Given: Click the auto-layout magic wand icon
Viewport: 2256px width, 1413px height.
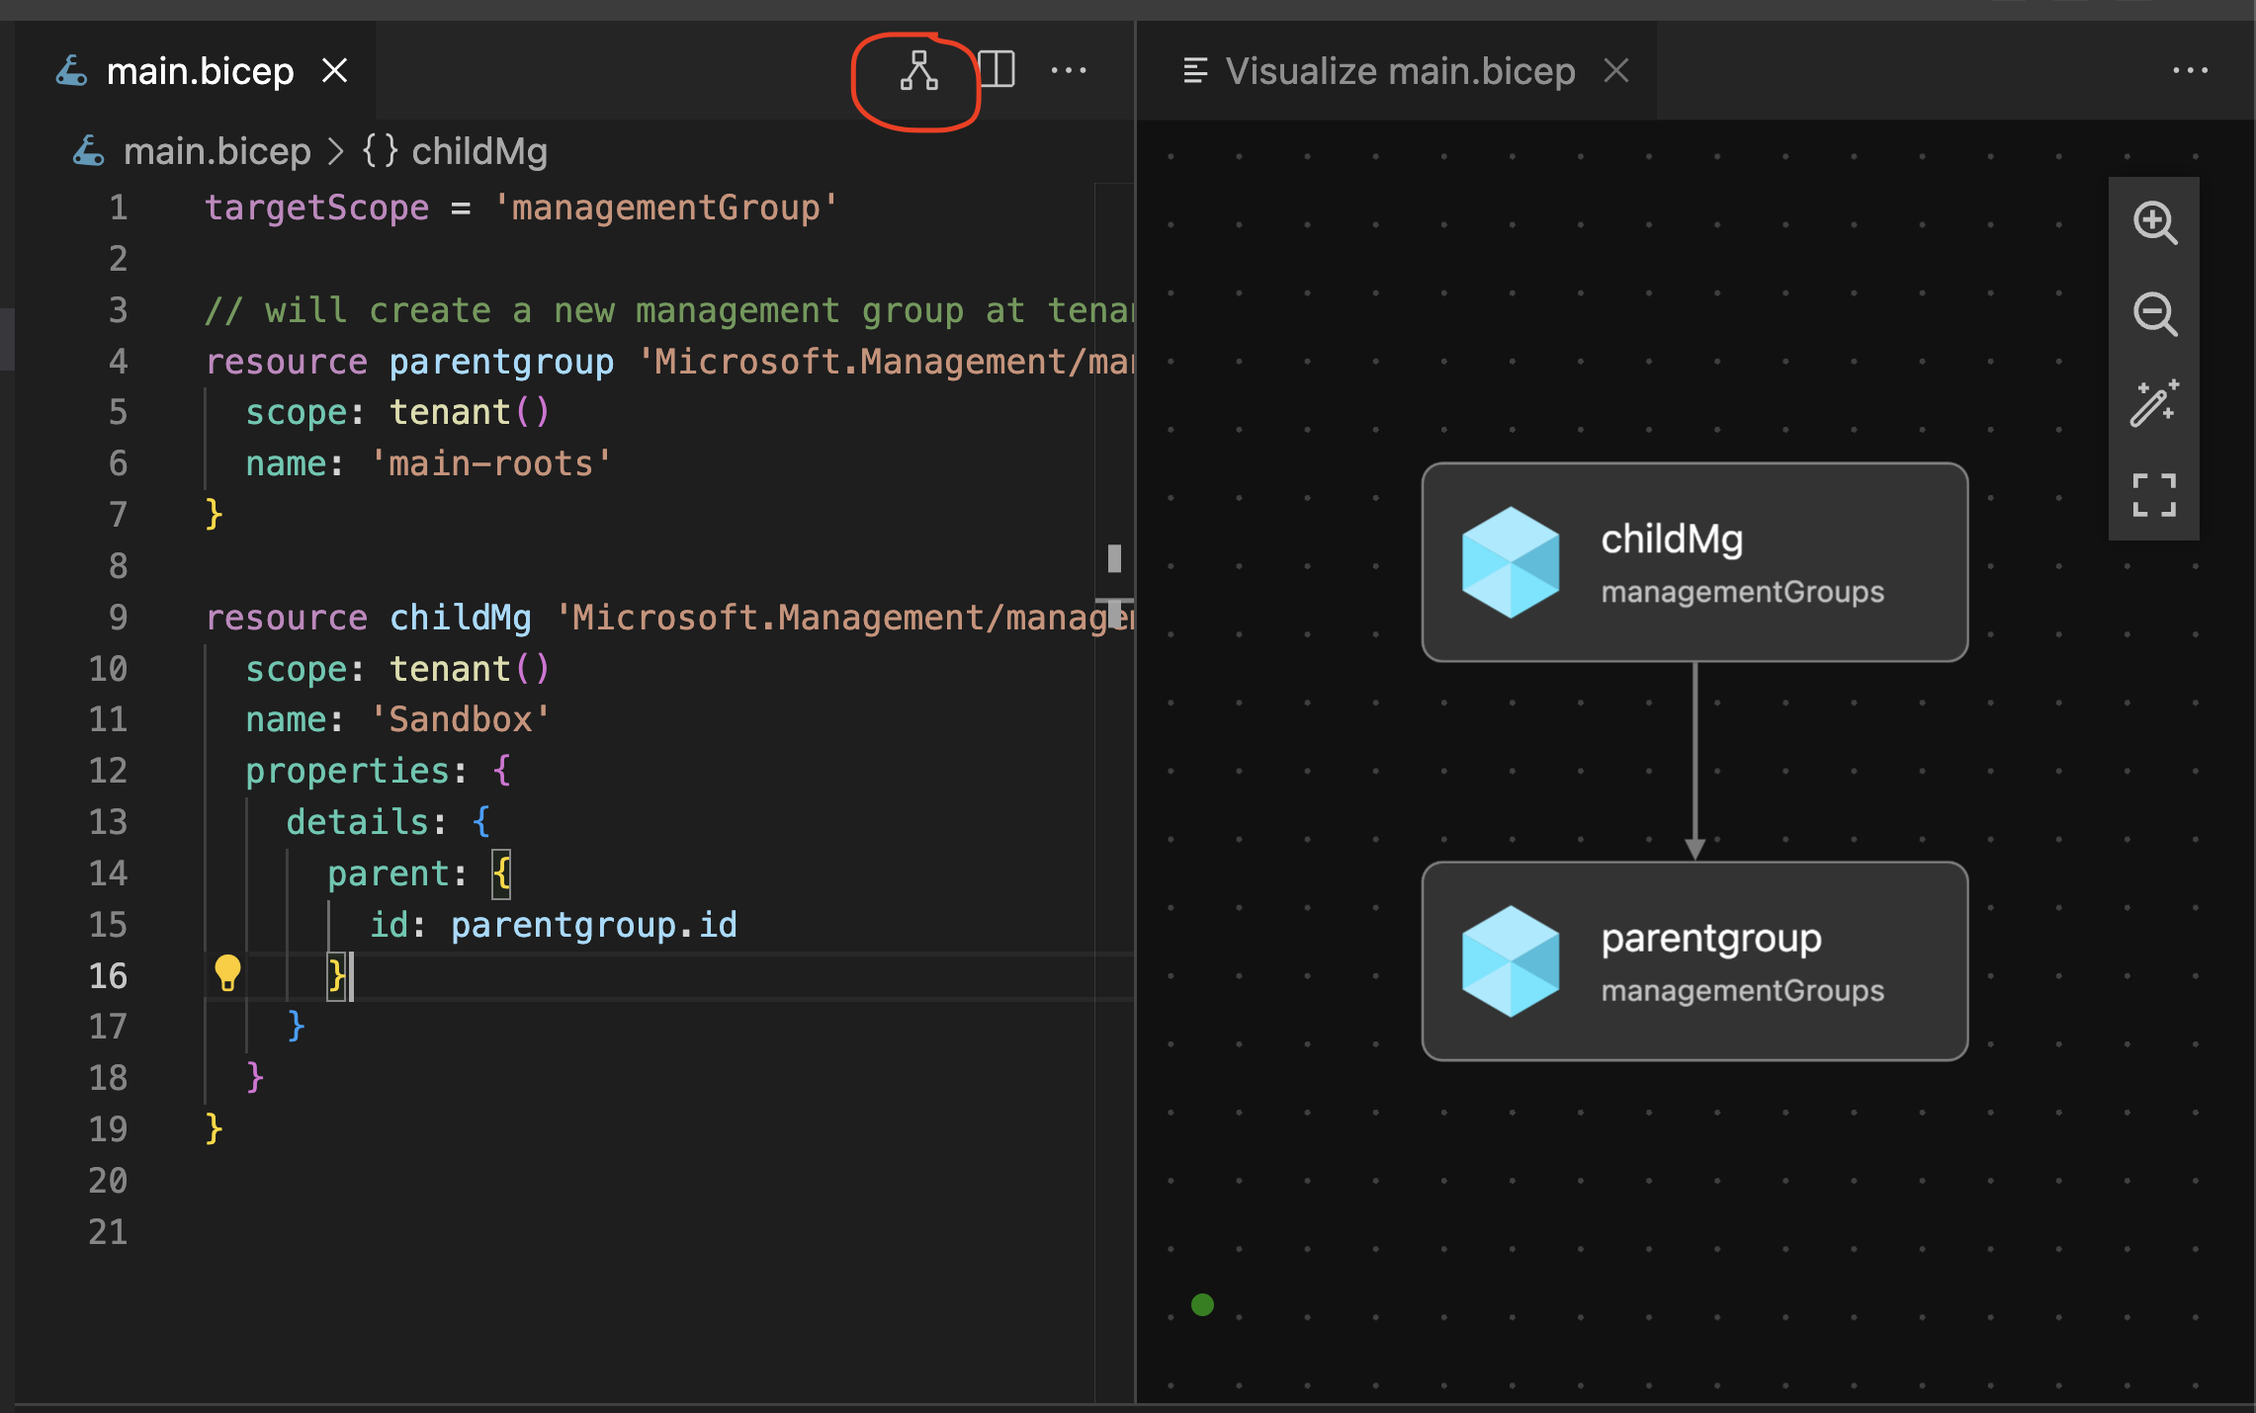Looking at the screenshot, I should coord(2154,404).
